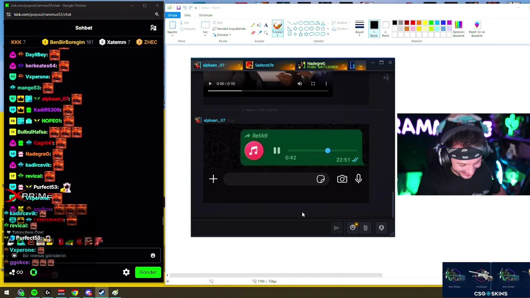Viewport: 530px width, 298px height.
Task: Open the emoji picker in Kick chat
Action: coord(153,255)
